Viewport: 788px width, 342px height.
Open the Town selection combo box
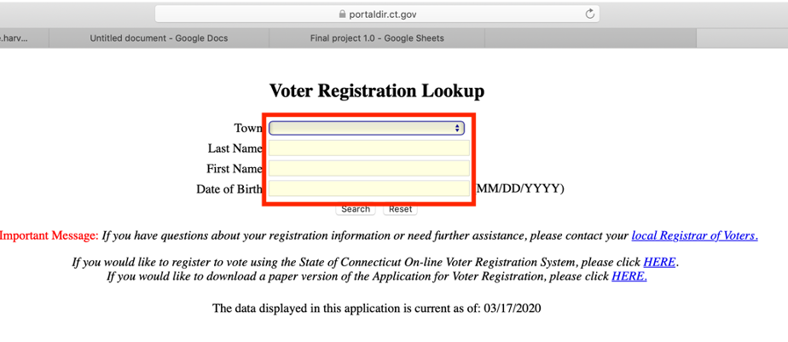click(x=366, y=128)
